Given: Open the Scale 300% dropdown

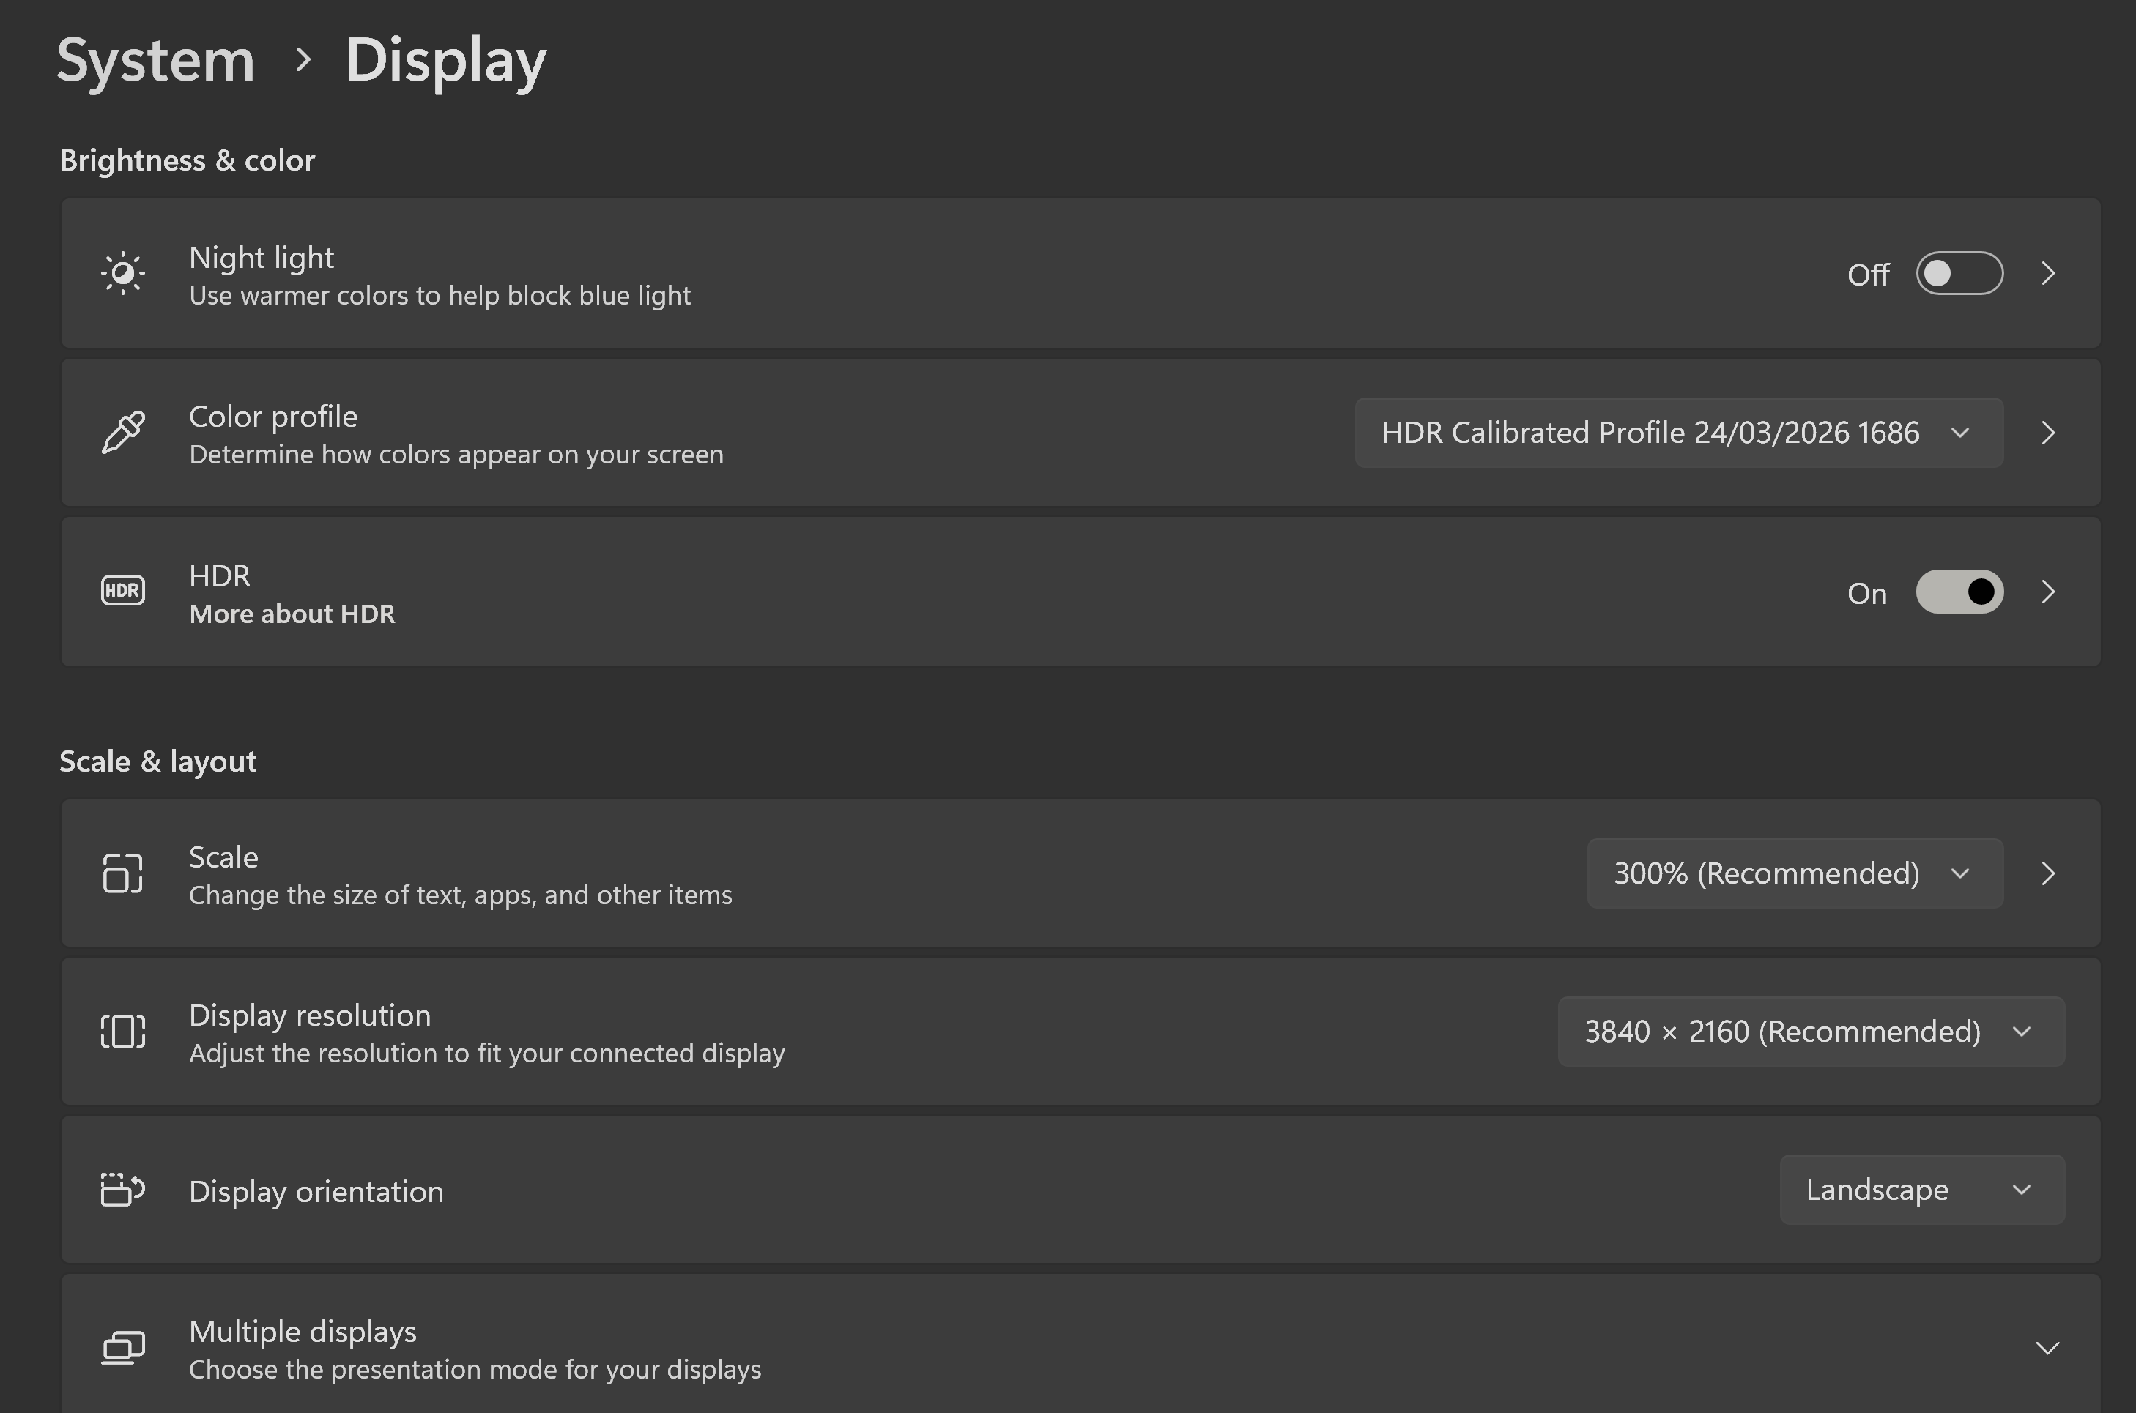Looking at the screenshot, I should (1794, 873).
